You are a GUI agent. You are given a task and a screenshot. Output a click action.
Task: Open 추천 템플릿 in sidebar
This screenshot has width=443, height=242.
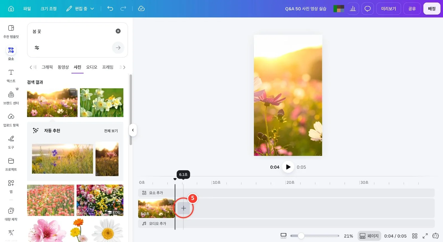click(11, 32)
